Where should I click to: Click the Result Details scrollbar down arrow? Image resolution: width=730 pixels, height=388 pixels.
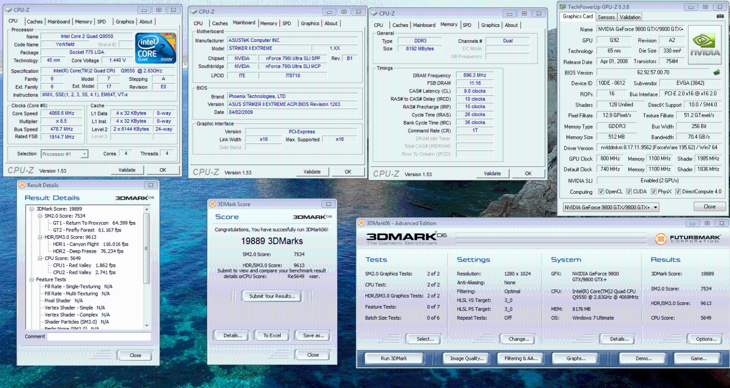click(146, 326)
